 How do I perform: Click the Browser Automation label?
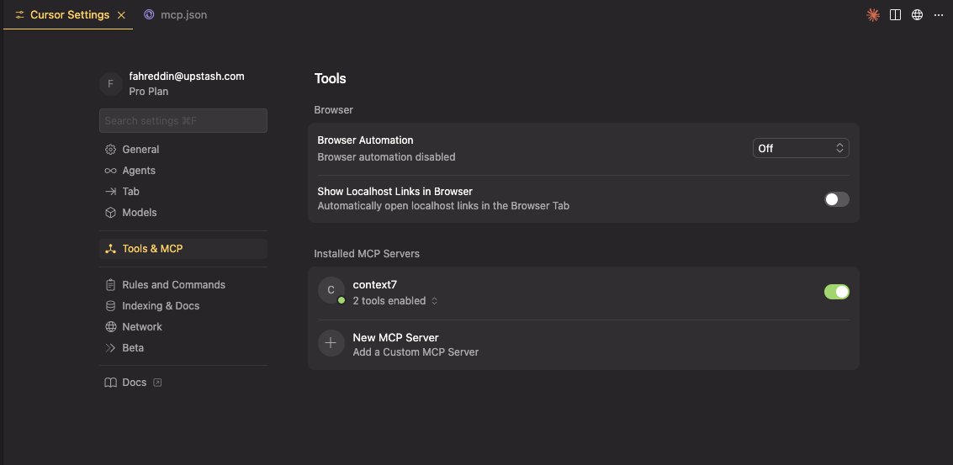pyautogui.click(x=365, y=140)
